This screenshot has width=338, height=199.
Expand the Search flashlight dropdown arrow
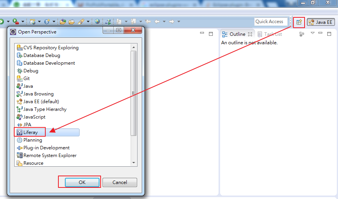coord(88,22)
